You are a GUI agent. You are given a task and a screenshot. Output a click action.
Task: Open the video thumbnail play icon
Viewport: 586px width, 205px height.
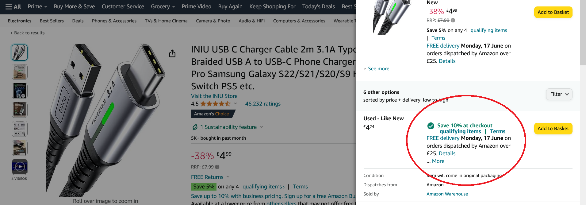[x=20, y=167]
